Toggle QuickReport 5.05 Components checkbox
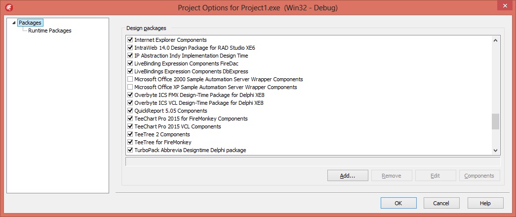 point(130,111)
